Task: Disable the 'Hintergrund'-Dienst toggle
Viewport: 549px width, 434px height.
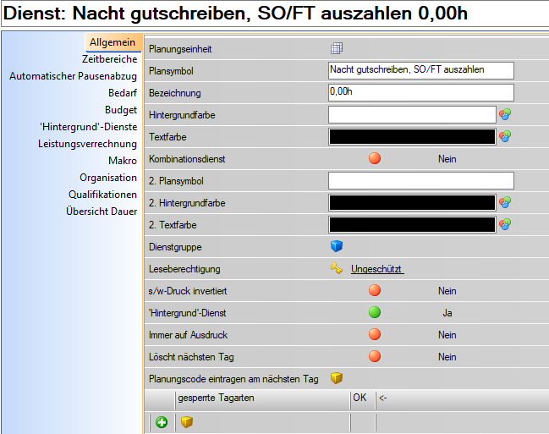Action: click(x=375, y=312)
